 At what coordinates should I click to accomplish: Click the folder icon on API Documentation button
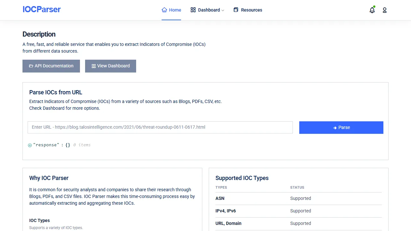pos(31,66)
